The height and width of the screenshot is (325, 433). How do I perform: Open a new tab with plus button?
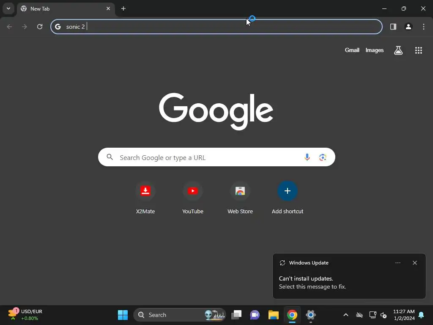coord(123,8)
